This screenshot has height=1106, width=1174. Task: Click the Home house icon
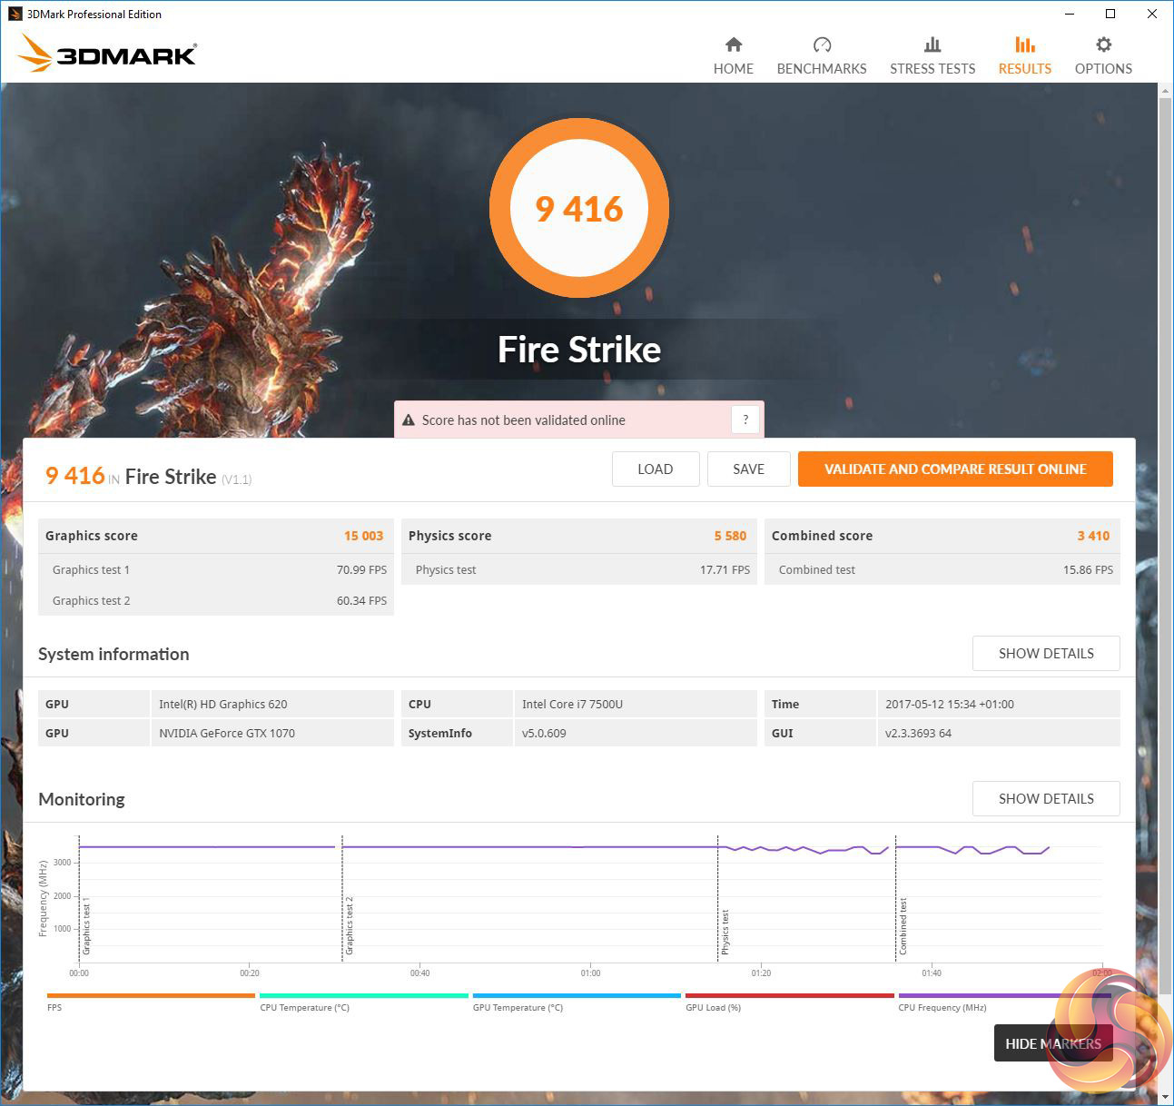(x=734, y=44)
